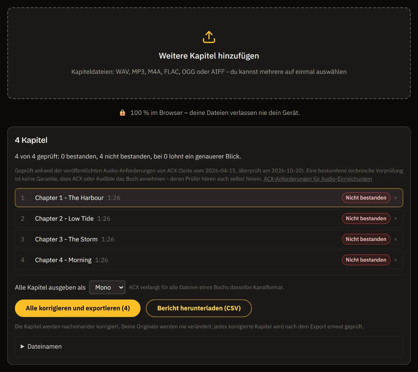This screenshot has height=372, width=418.
Task: Click the upload arrow icon
Action: 209,37
